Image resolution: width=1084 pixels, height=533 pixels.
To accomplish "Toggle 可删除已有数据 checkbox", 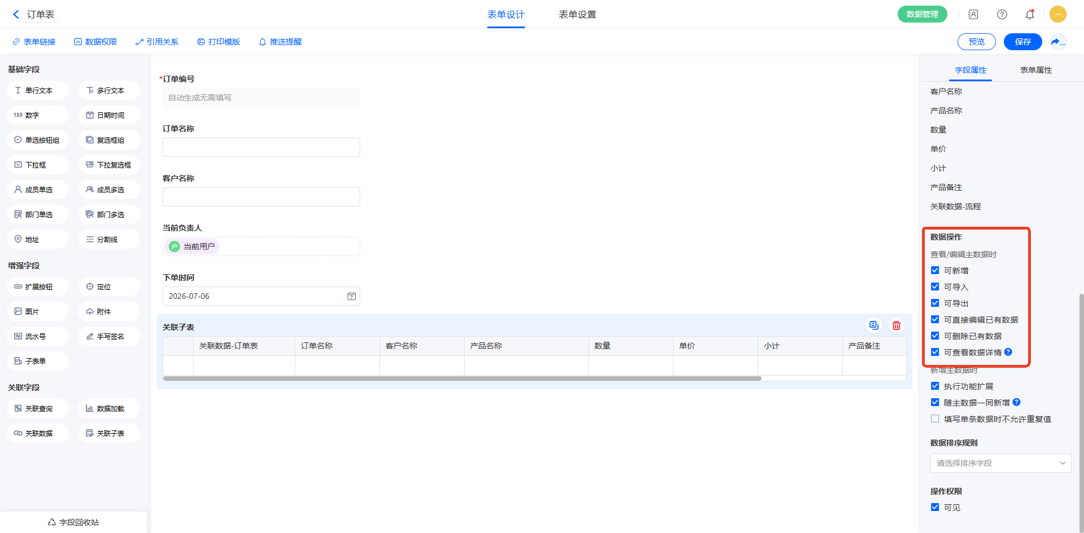I will click(x=935, y=336).
